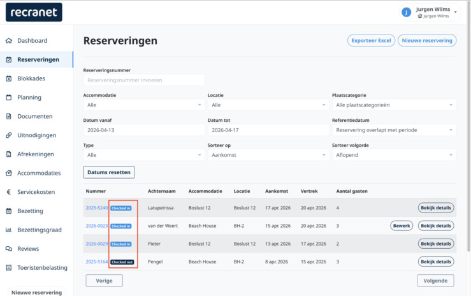
Task: Click the Aantal gasten column header
Action: click(352, 191)
